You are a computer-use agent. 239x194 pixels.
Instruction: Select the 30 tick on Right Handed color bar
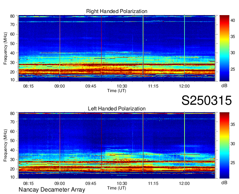tap(233, 53)
